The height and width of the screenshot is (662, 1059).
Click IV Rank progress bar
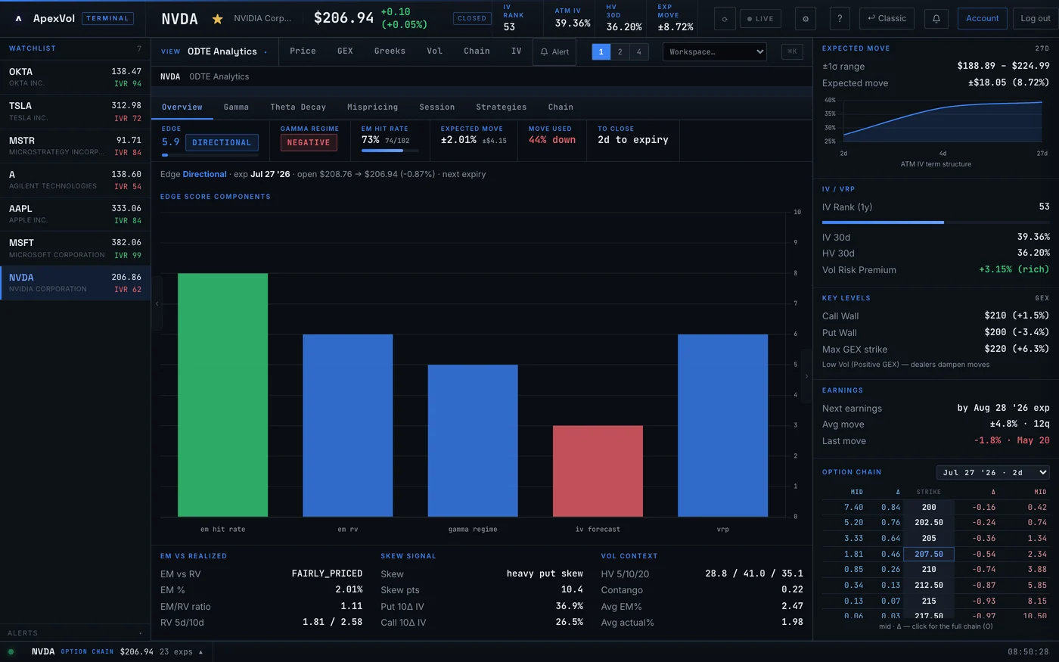[x=936, y=222]
